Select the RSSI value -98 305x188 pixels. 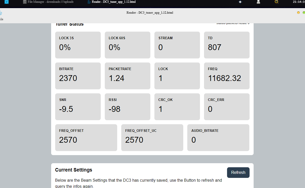(115, 109)
